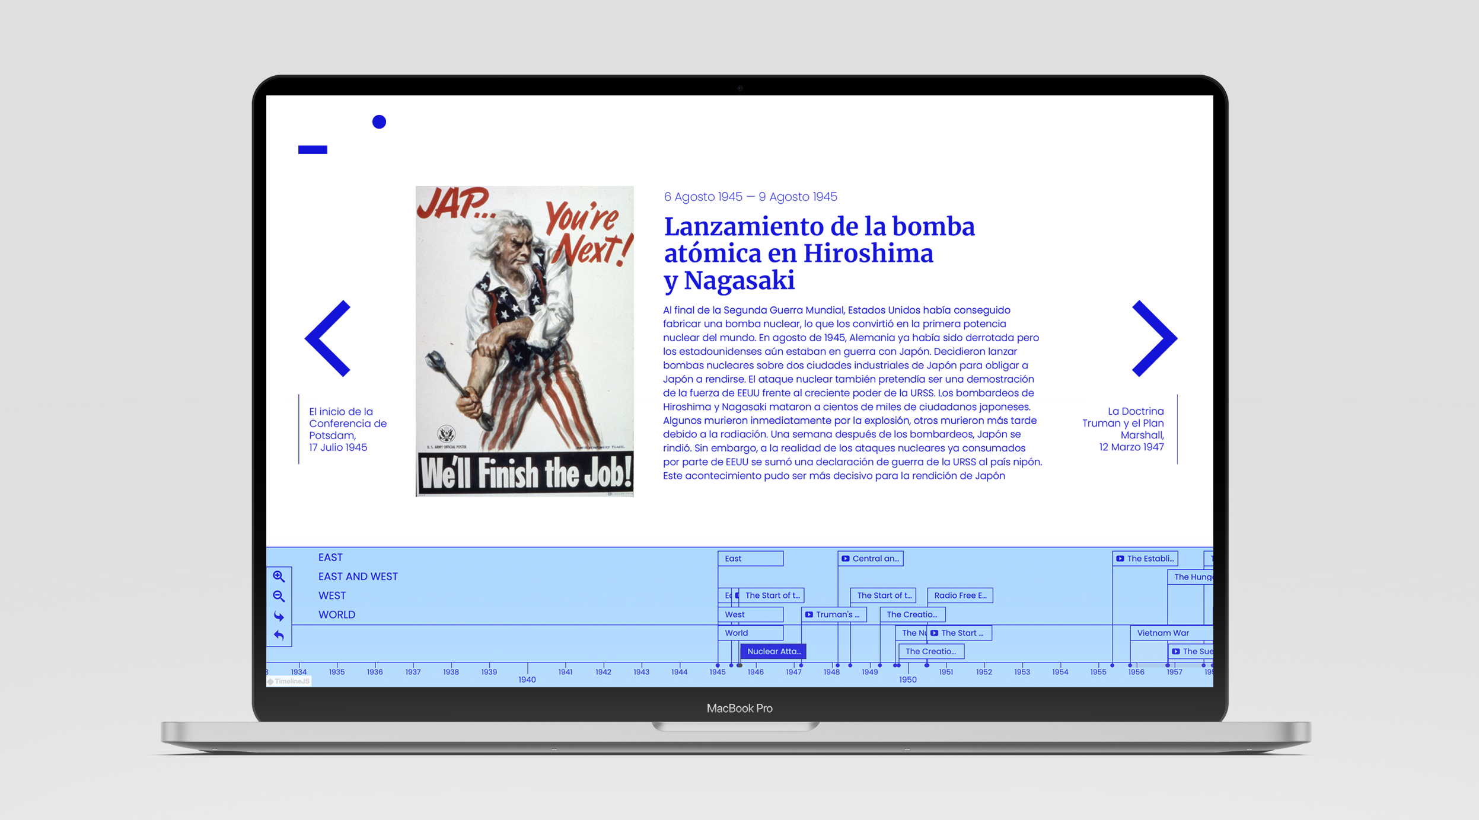Image resolution: width=1479 pixels, height=820 pixels.
Task: Select the WEST group label
Action: [332, 595]
